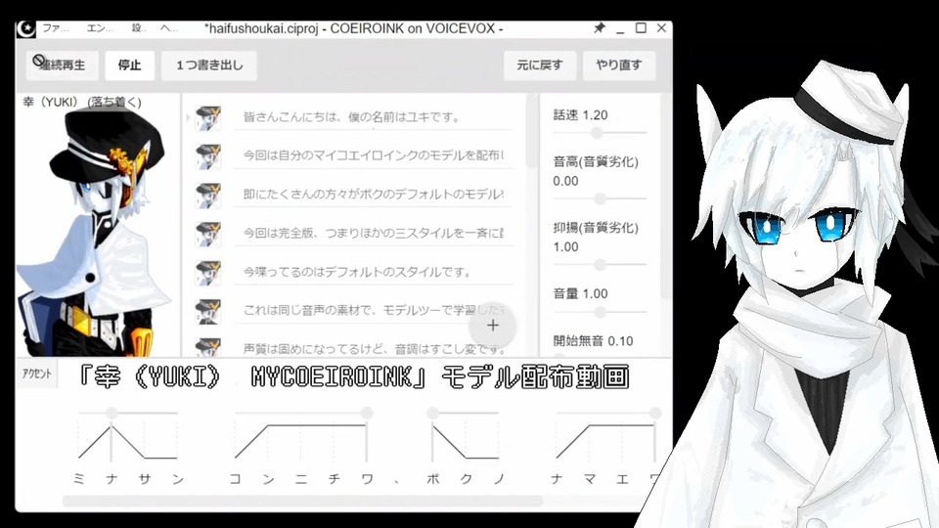Select text line 今喋ってるのはデフォルトのスタイルです。

click(x=373, y=273)
